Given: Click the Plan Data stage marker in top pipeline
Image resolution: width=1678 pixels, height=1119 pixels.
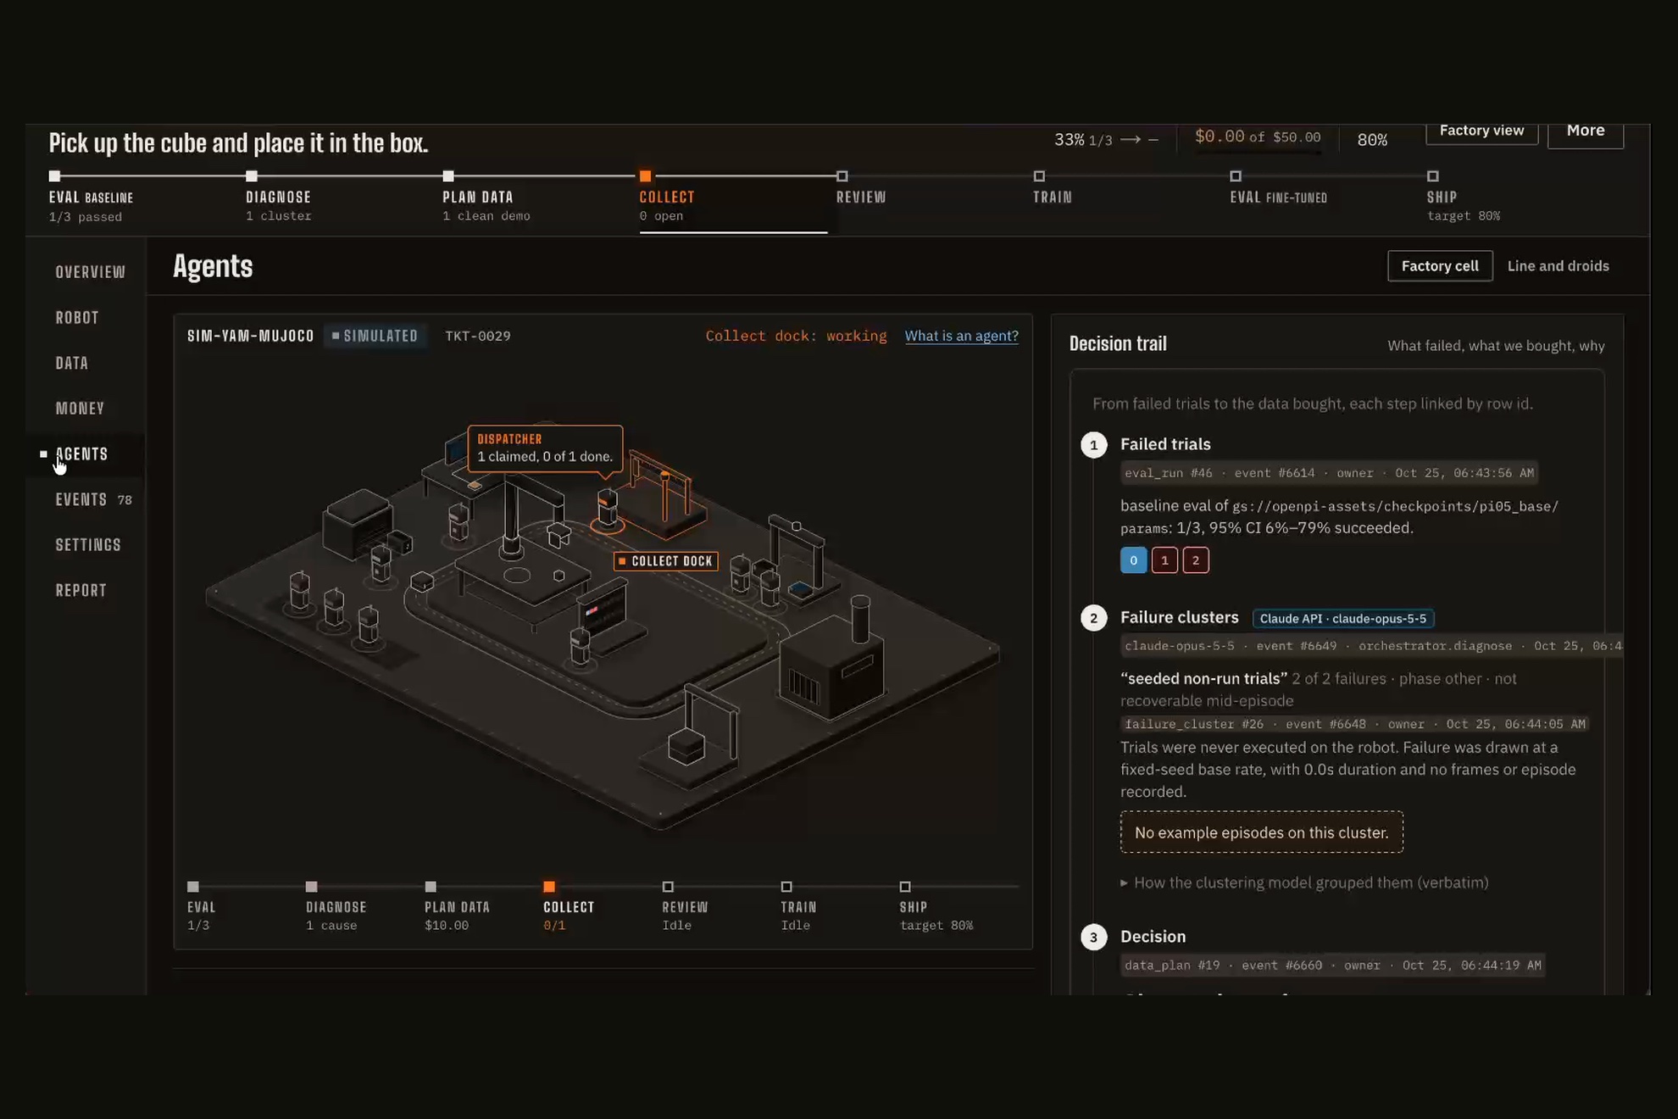Looking at the screenshot, I should [x=448, y=176].
